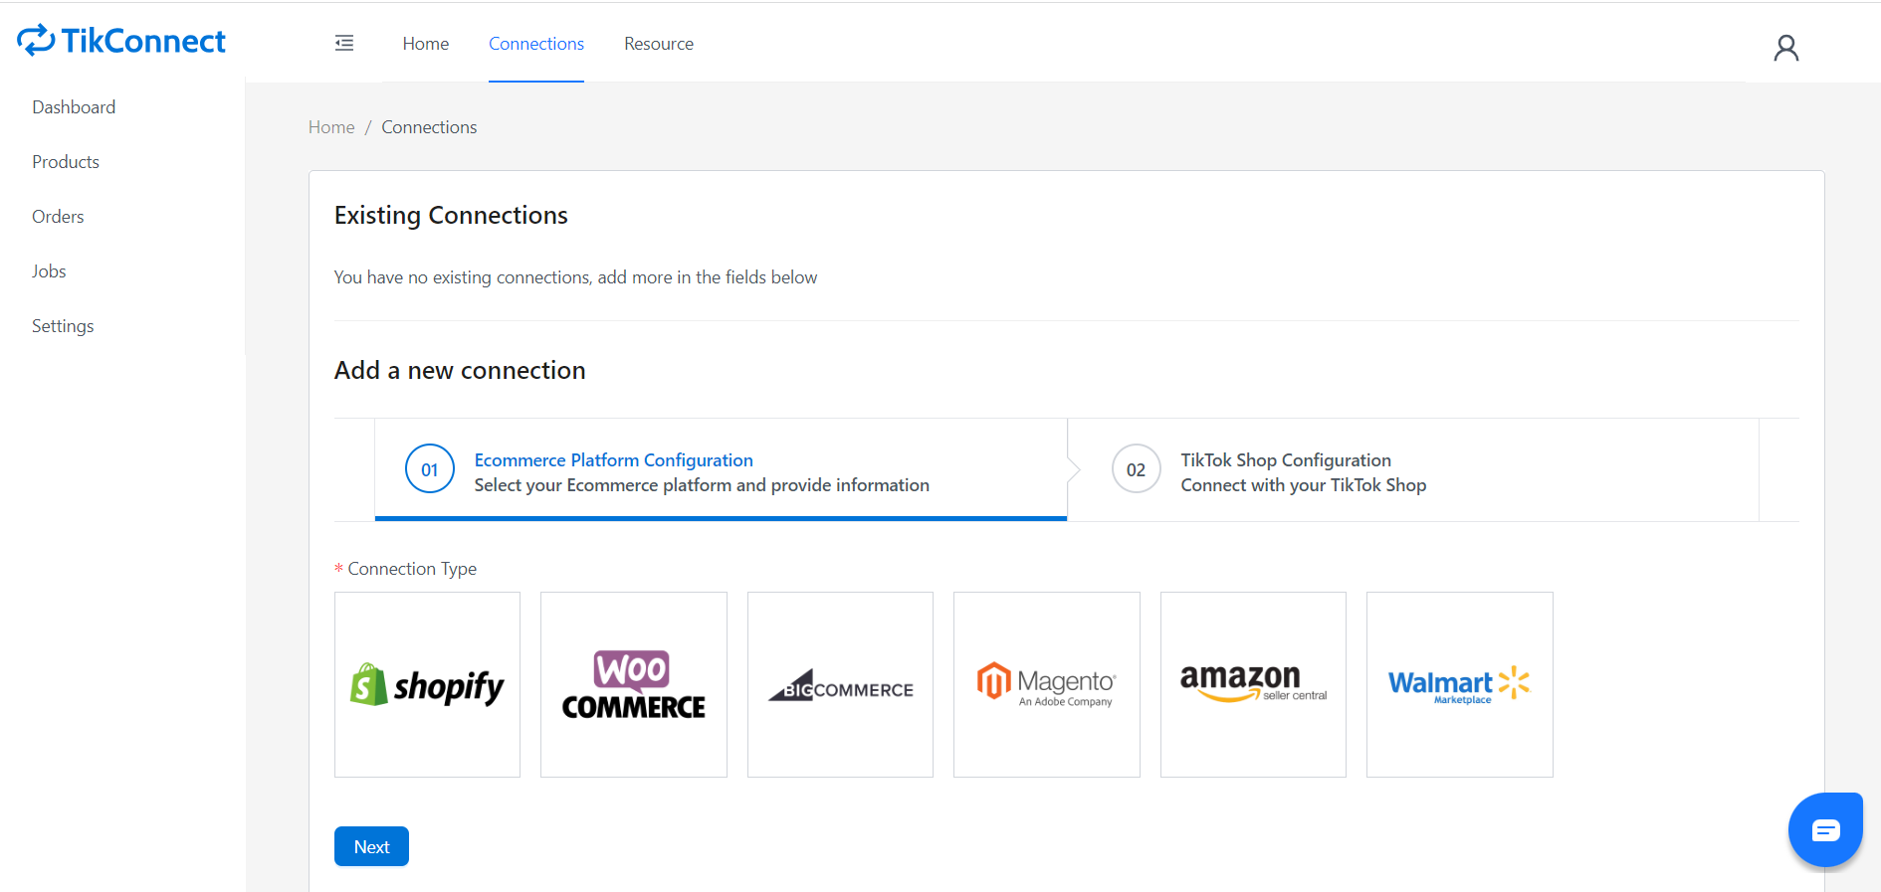
Task: Select Shopify as connection type
Action: 427,684
